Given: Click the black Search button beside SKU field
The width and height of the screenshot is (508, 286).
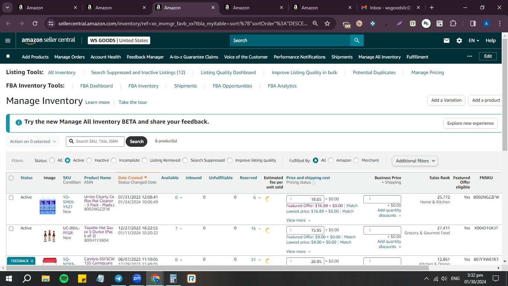Looking at the screenshot, I should [136, 142].
